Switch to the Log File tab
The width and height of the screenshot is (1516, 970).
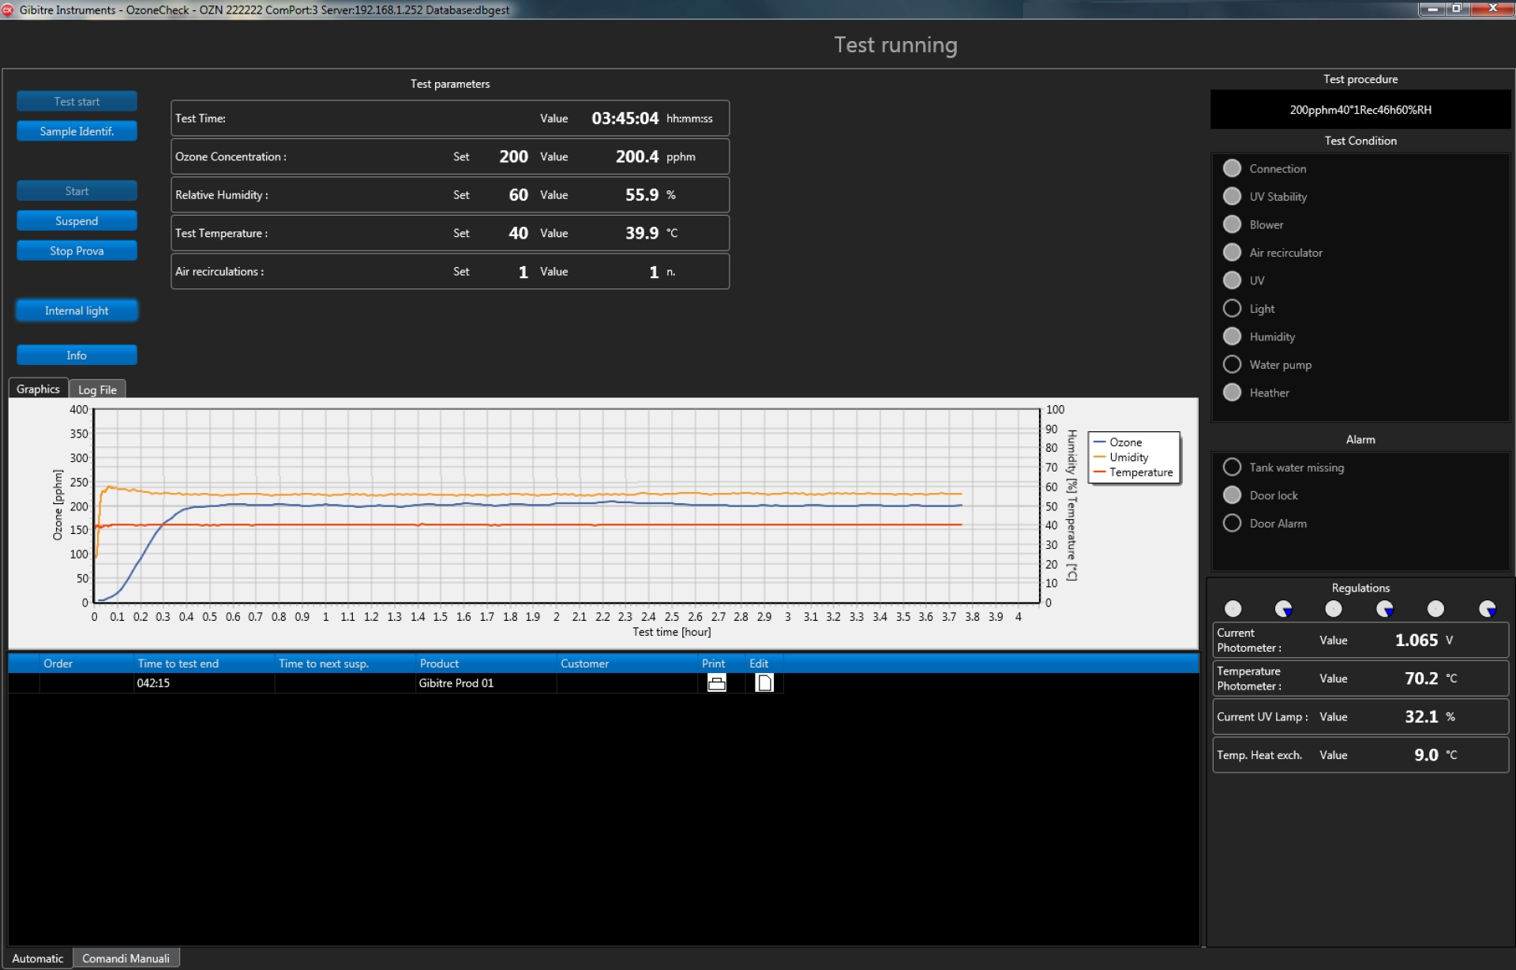[97, 389]
